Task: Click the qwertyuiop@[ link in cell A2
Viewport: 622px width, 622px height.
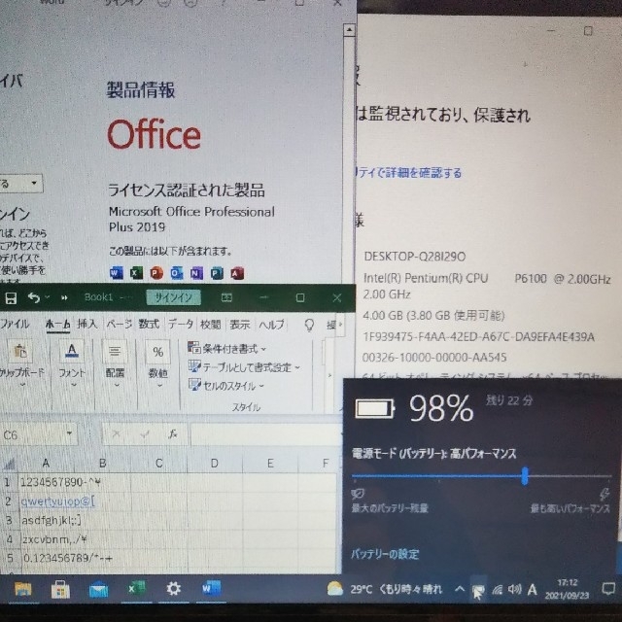Action: click(58, 501)
